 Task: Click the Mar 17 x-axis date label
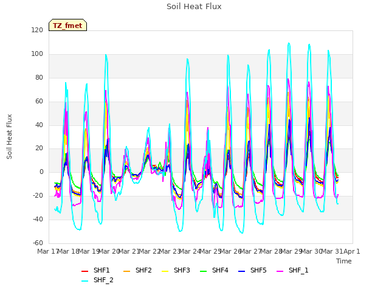[x=47, y=251]
